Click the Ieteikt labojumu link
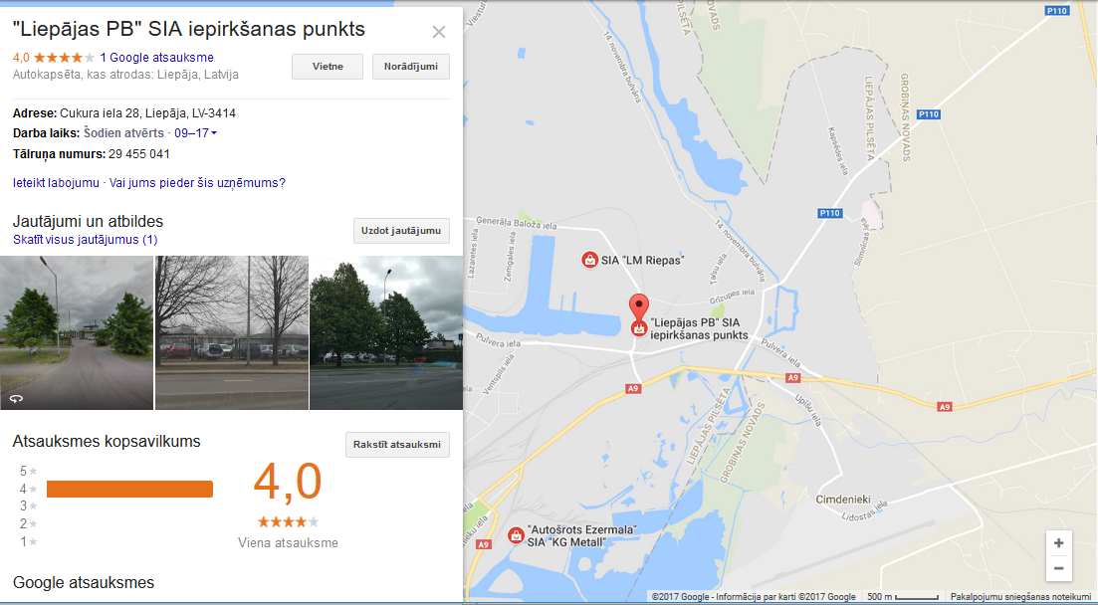 click(56, 183)
